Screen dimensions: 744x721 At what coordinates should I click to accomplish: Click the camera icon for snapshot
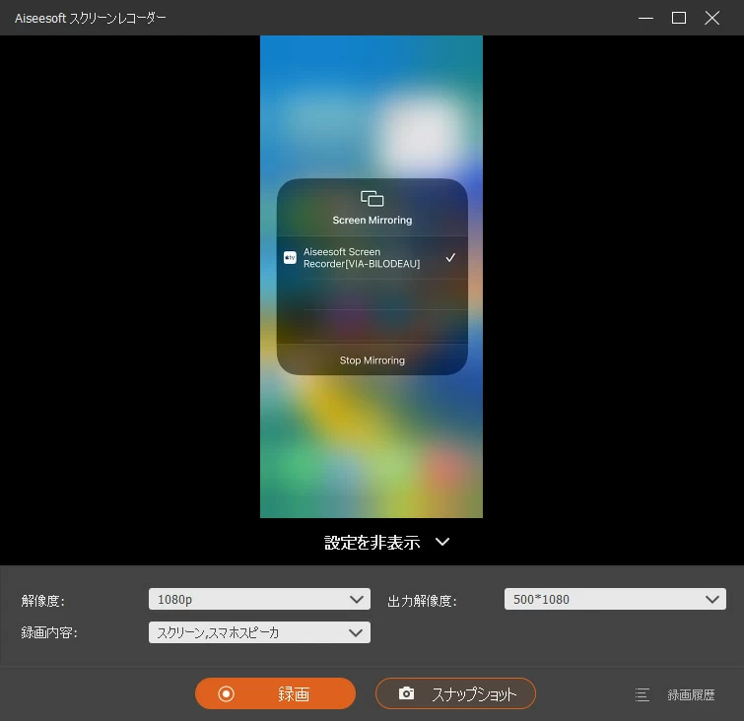pyautogui.click(x=406, y=694)
